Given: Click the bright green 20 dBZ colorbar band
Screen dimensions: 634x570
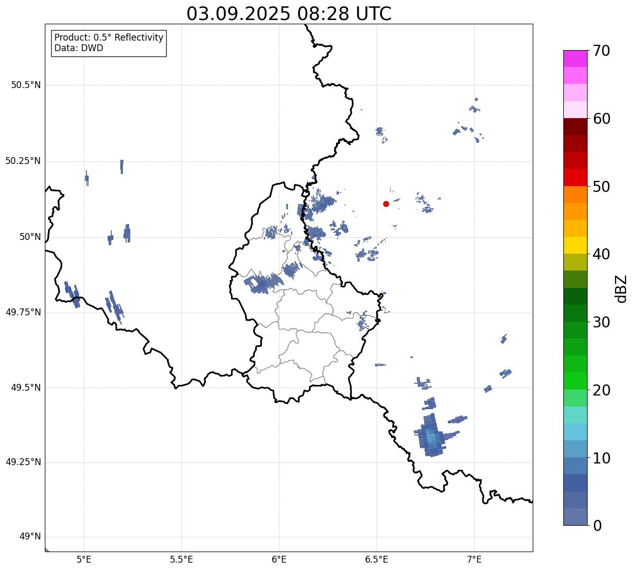Looking at the screenshot, I should coord(575,381).
